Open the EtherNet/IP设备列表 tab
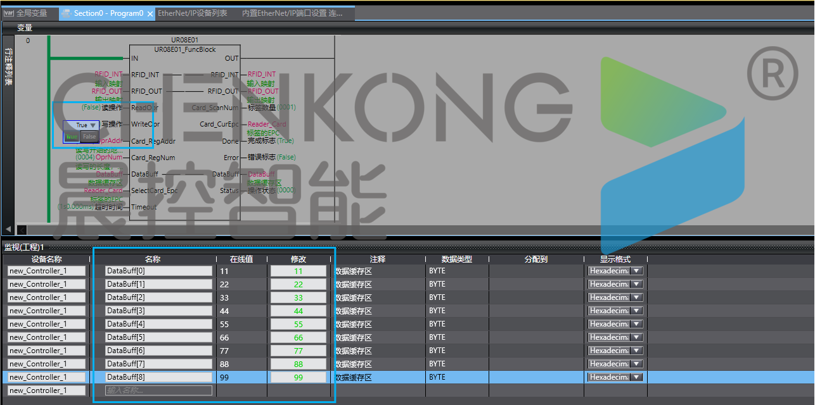 click(192, 13)
